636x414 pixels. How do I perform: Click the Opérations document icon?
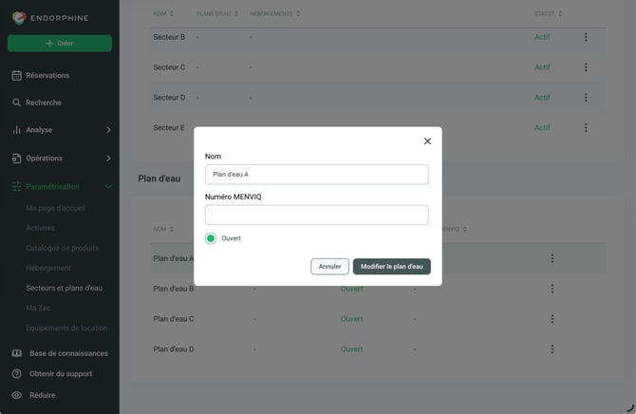click(16, 159)
